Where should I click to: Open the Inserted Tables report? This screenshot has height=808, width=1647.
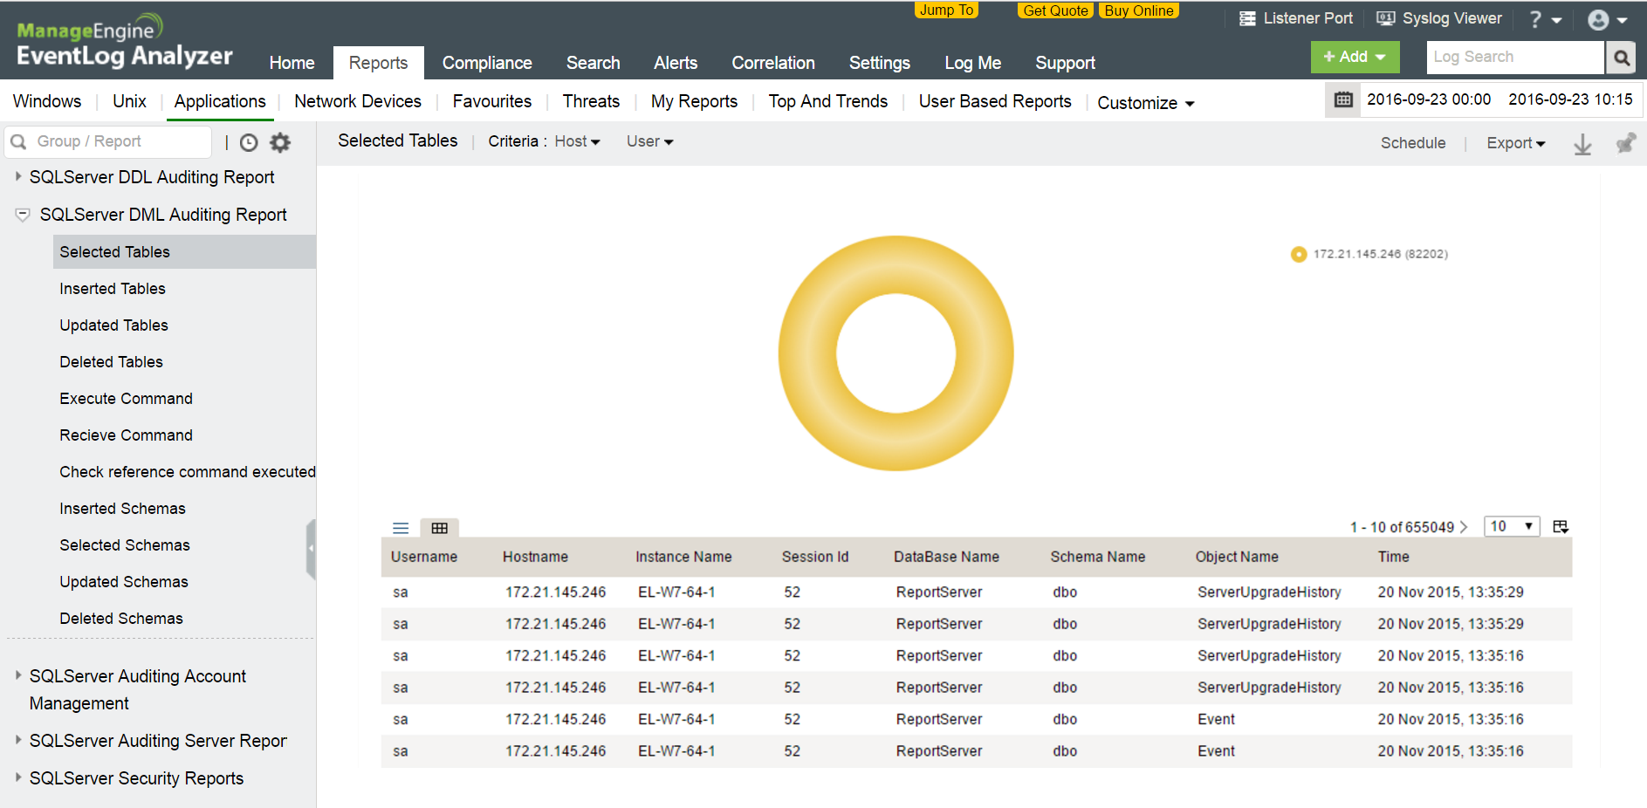(x=113, y=289)
